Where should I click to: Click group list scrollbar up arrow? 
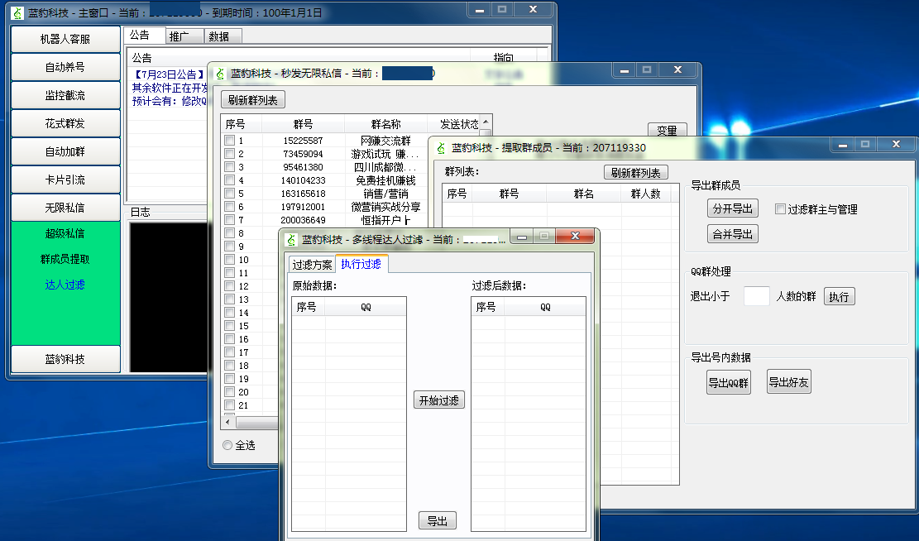(486, 122)
